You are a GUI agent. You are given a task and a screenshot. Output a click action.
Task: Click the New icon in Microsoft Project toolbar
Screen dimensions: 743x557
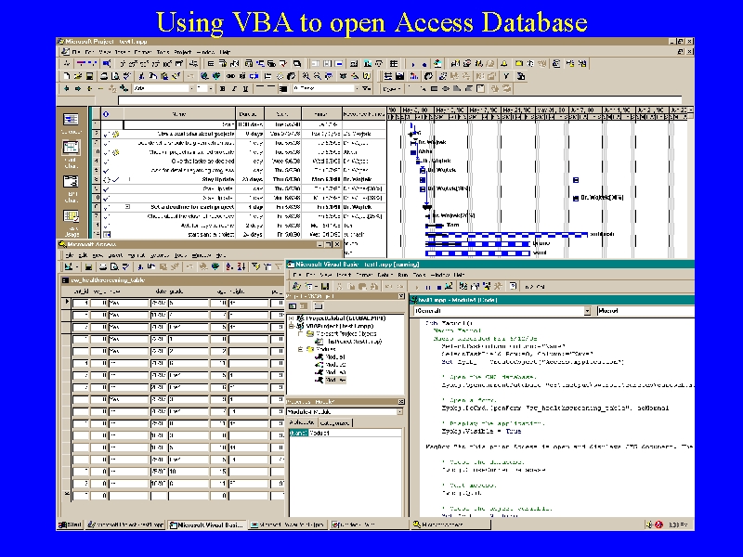[67, 76]
